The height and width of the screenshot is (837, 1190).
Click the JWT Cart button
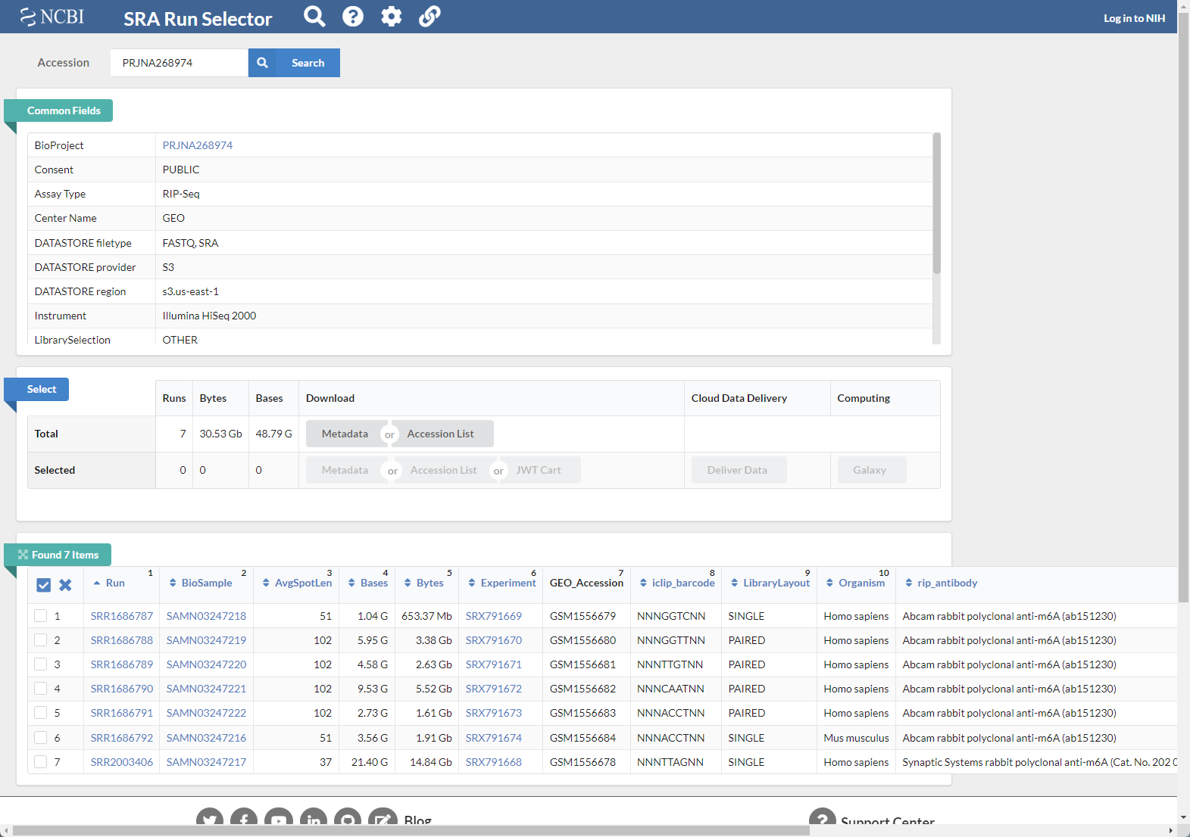[539, 470]
